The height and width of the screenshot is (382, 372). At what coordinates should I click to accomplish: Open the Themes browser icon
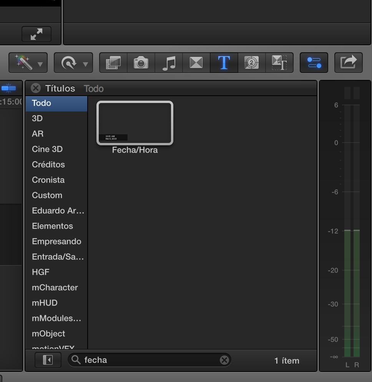(279, 63)
